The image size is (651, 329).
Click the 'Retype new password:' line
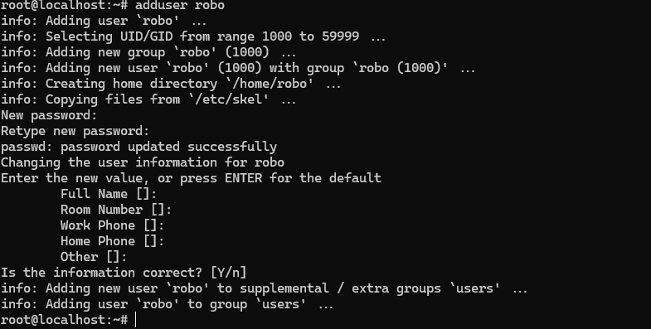[x=75, y=131]
